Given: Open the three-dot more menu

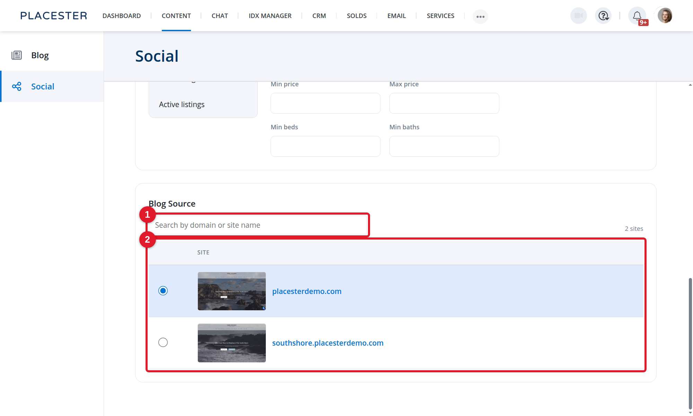Looking at the screenshot, I should tap(480, 16).
